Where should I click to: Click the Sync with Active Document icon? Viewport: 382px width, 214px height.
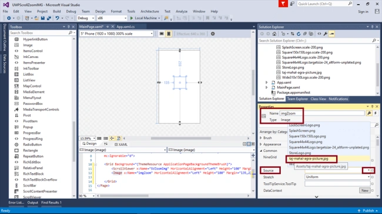tap(292, 34)
